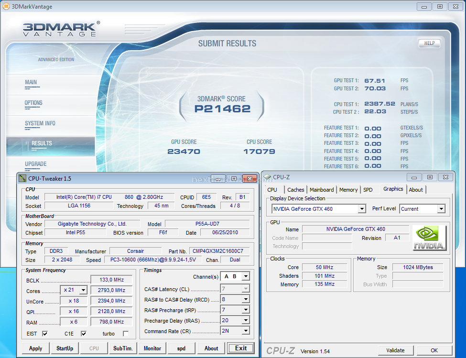The width and height of the screenshot is (466, 358).
Task: Click the 3DMark score P21462
Action: click(223, 108)
